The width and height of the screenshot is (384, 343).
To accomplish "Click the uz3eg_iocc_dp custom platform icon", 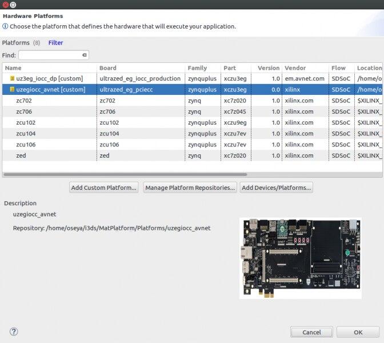I will [11, 78].
